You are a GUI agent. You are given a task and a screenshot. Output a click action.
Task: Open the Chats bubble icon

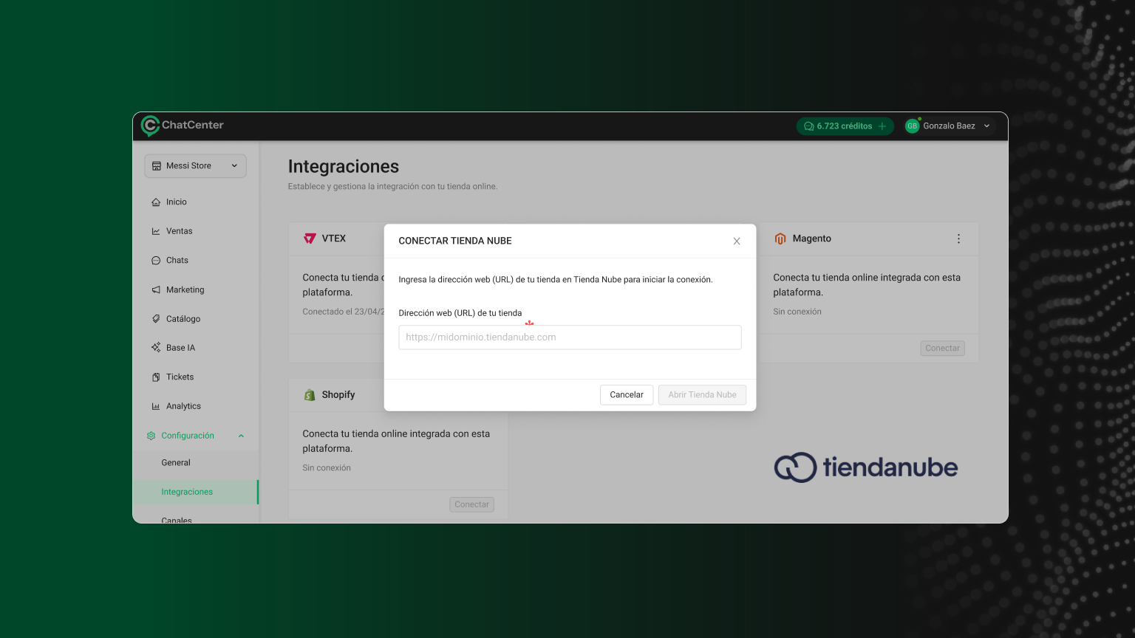click(x=156, y=261)
